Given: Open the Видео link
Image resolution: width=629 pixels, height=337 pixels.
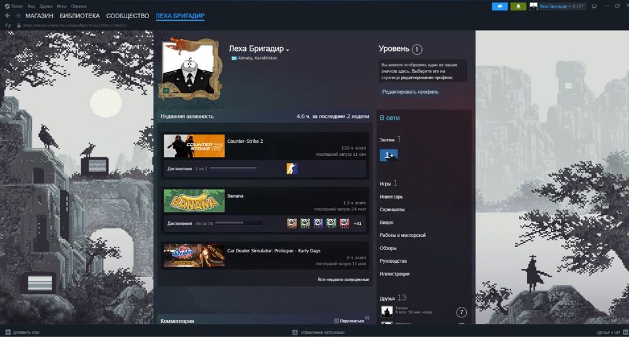Looking at the screenshot, I should pos(386,223).
